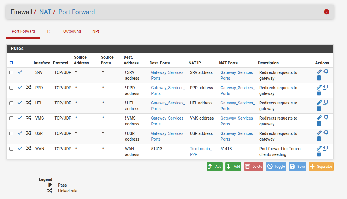347x199 pixels.
Task: Open the red help question mark icon
Action: [x=326, y=12]
